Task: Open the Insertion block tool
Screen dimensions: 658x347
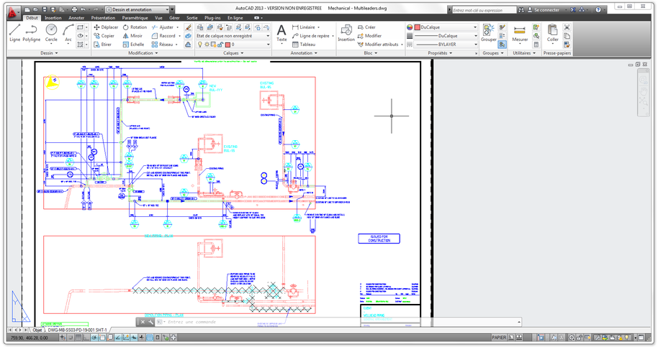Action: click(x=346, y=32)
